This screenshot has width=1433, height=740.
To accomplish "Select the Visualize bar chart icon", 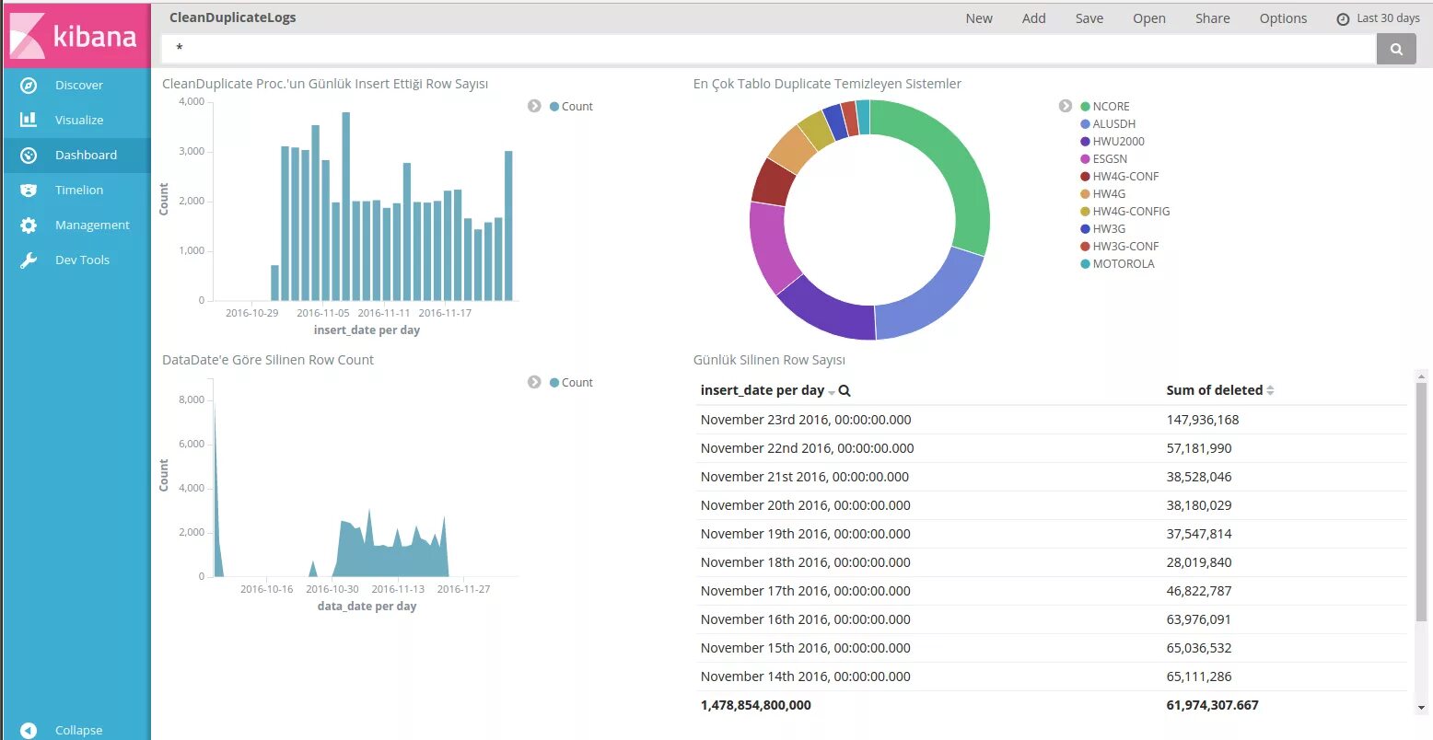I will [29, 120].
